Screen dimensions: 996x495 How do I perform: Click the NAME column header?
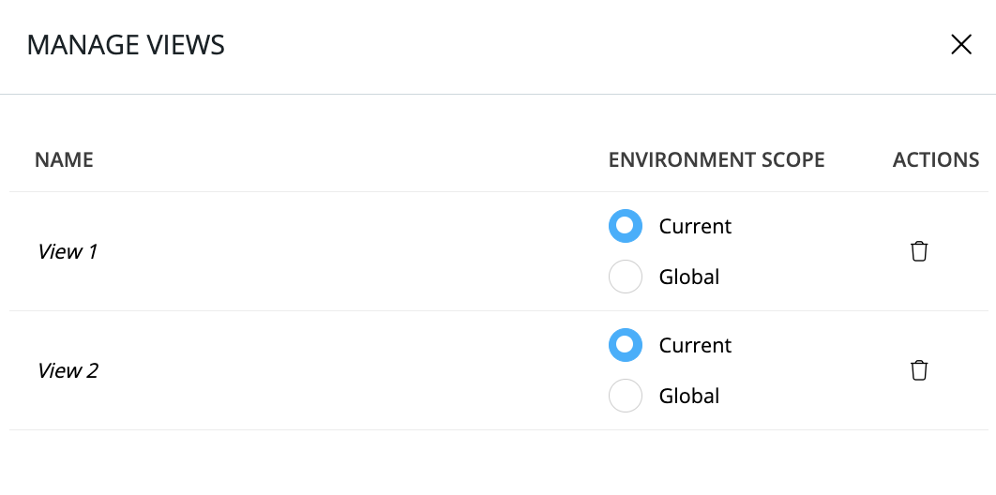[x=64, y=159]
